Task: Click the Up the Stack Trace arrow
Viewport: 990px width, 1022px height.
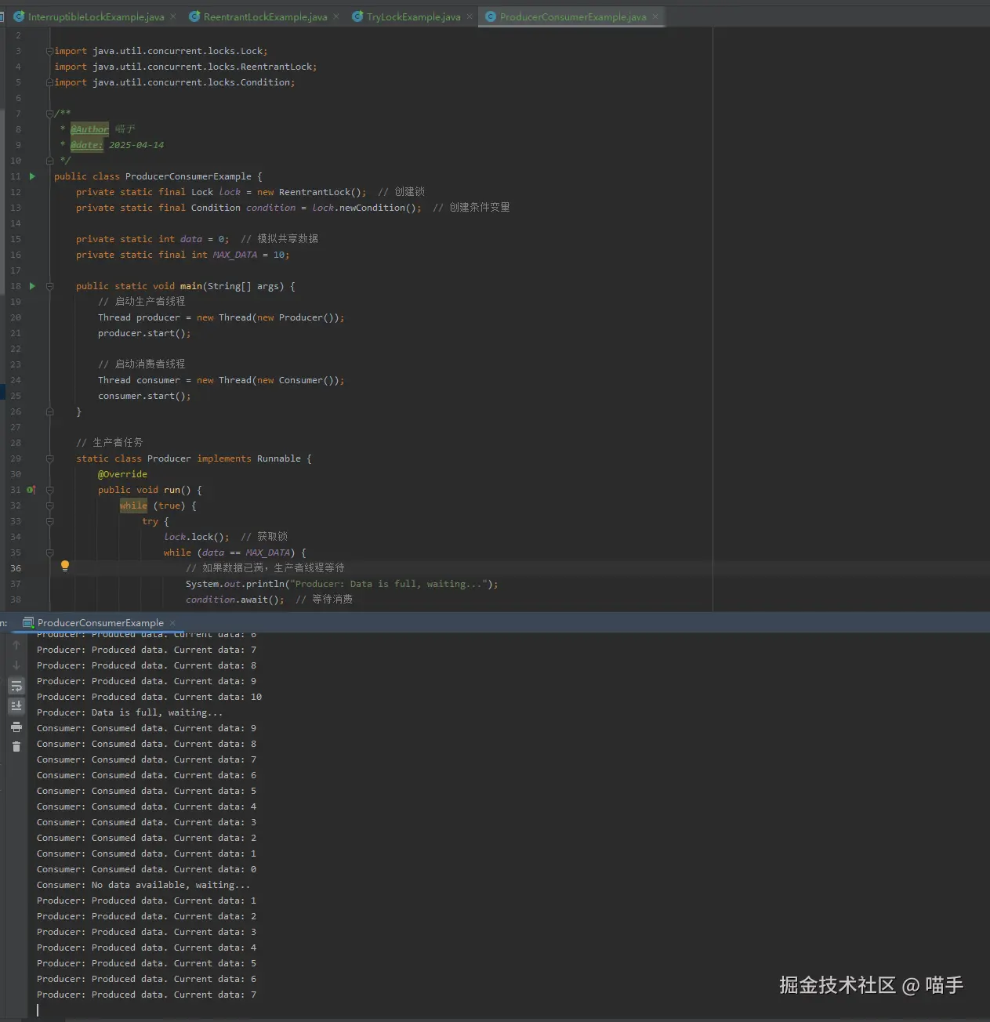Action: [x=16, y=645]
